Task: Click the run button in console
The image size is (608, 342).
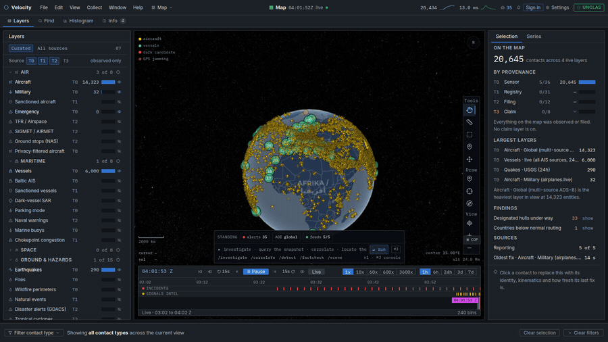Action: [x=379, y=249]
